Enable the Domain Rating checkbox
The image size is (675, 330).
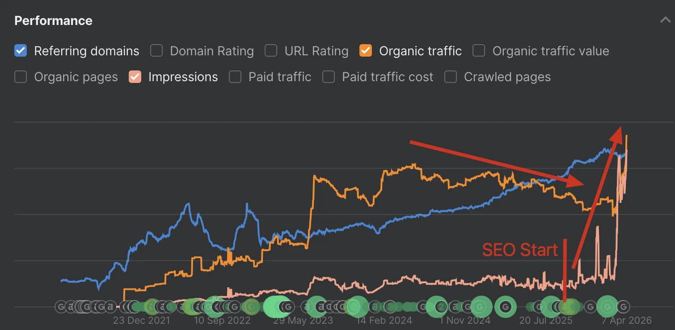[156, 51]
